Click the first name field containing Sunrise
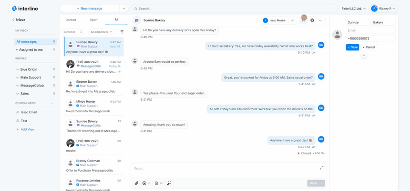Viewport: 410px width, 191px height. (x=358, y=22)
